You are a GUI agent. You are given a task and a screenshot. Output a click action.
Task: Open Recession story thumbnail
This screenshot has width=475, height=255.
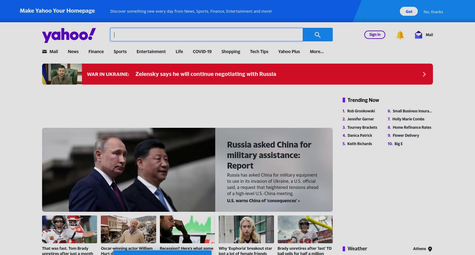[x=187, y=229]
